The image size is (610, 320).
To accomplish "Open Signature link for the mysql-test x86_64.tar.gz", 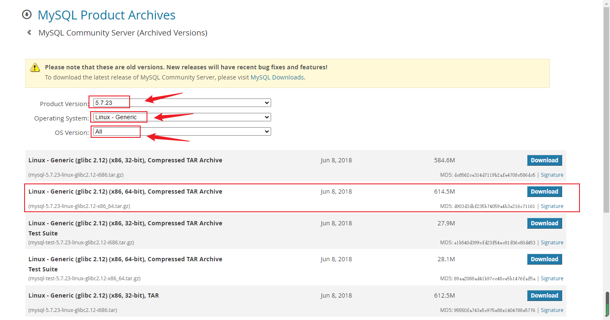I will click(552, 279).
